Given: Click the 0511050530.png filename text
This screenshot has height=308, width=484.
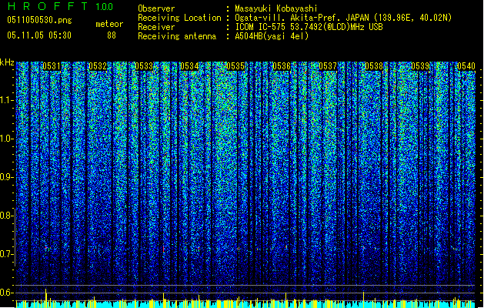Looking at the screenshot, I should pyautogui.click(x=39, y=20).
